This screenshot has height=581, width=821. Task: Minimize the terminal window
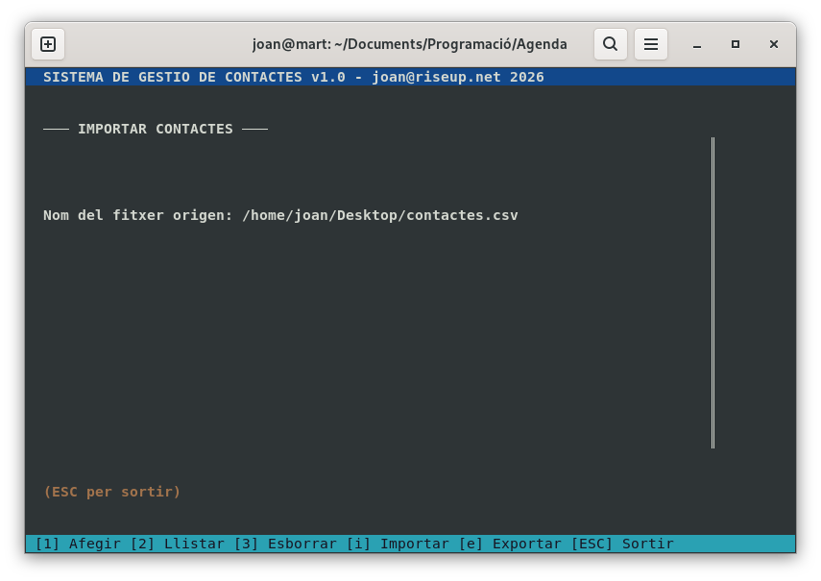tap(697, 44)
